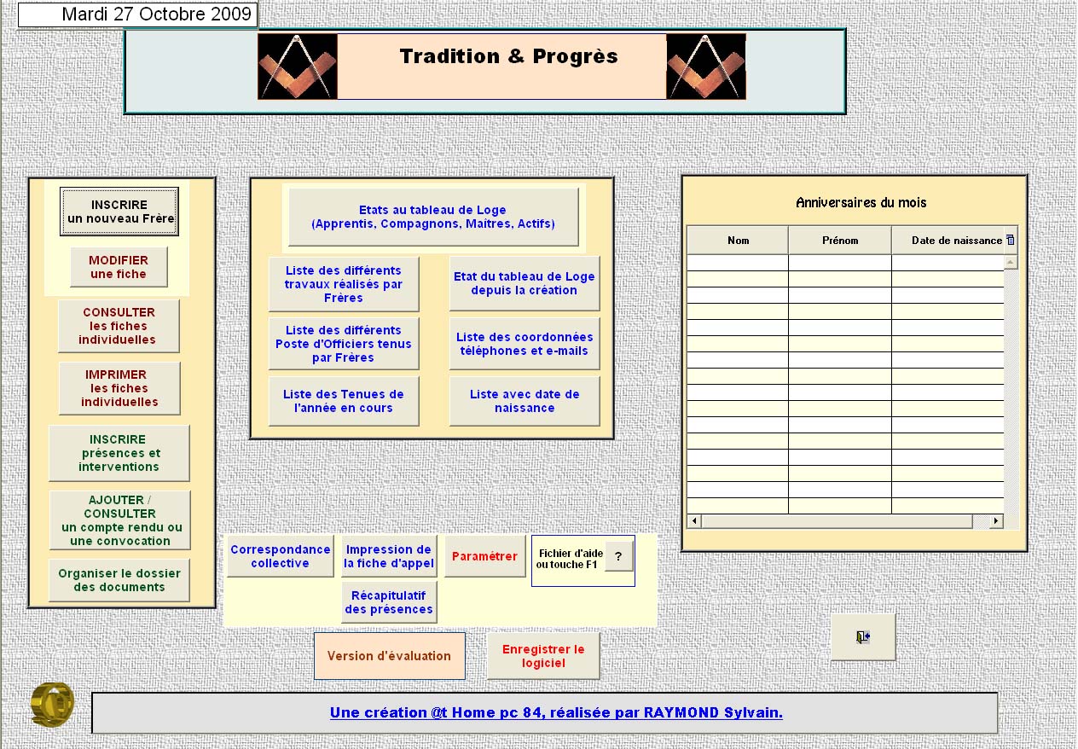Click Enregistrer le logiciel button

pos(543,656)
